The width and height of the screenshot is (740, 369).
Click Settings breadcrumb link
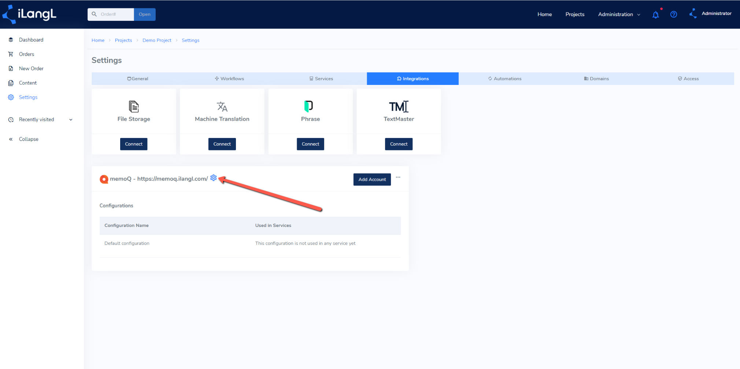point(190,40)
